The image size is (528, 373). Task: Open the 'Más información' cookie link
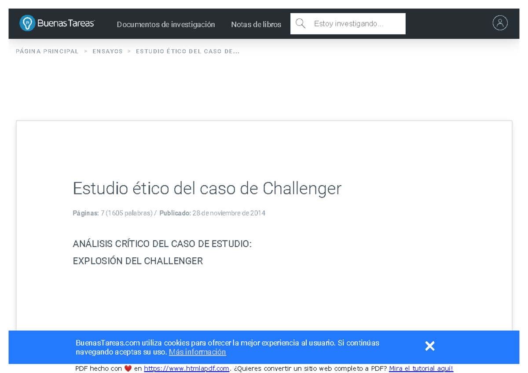click(197, 352)
